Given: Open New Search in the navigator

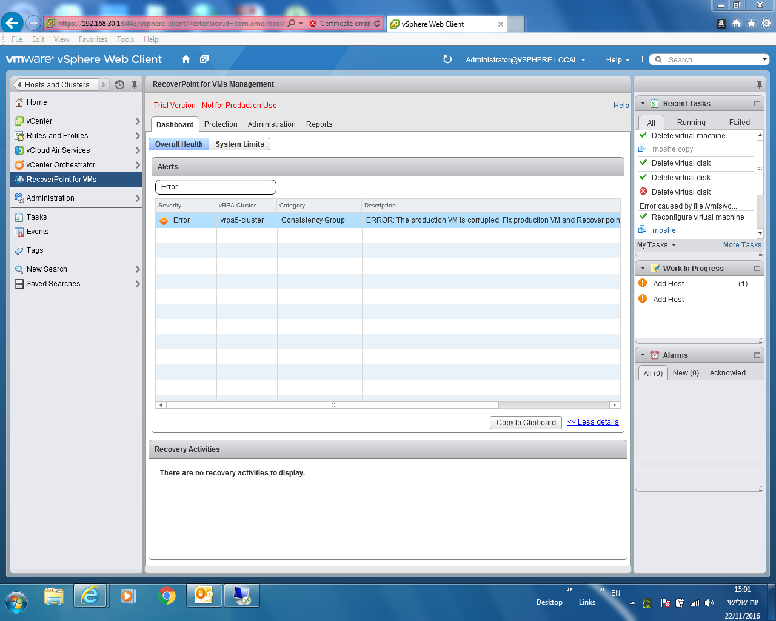Looking at the screenshot, I should [76, 269].
